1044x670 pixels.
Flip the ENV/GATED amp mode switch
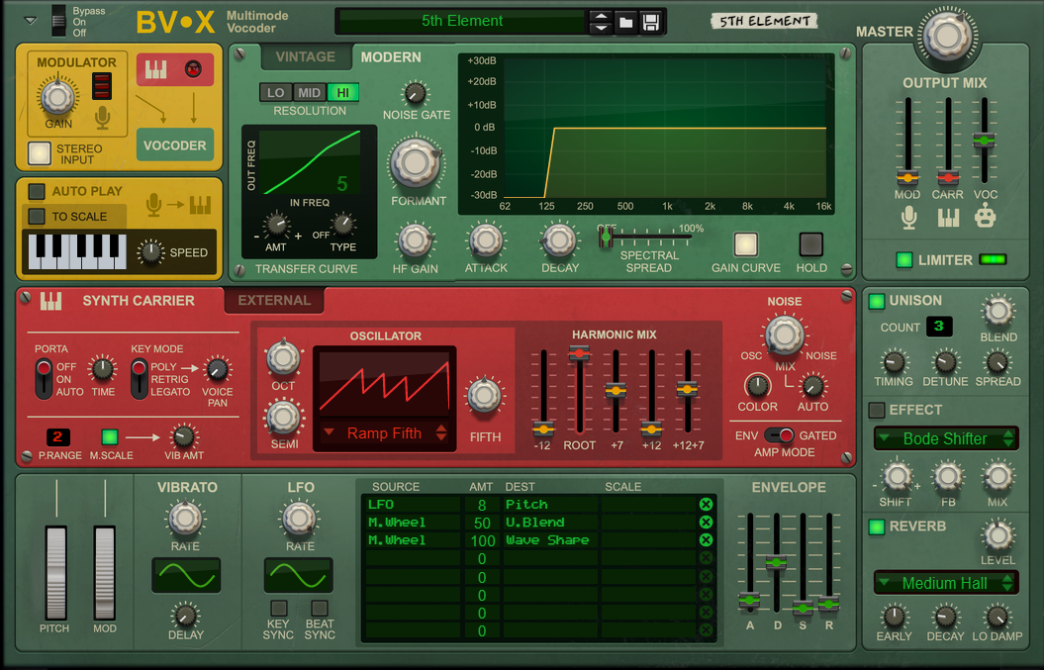(779, 434)
